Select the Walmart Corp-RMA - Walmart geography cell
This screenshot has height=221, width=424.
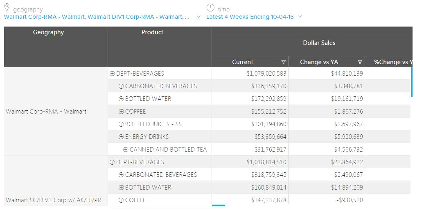point(46,112)
